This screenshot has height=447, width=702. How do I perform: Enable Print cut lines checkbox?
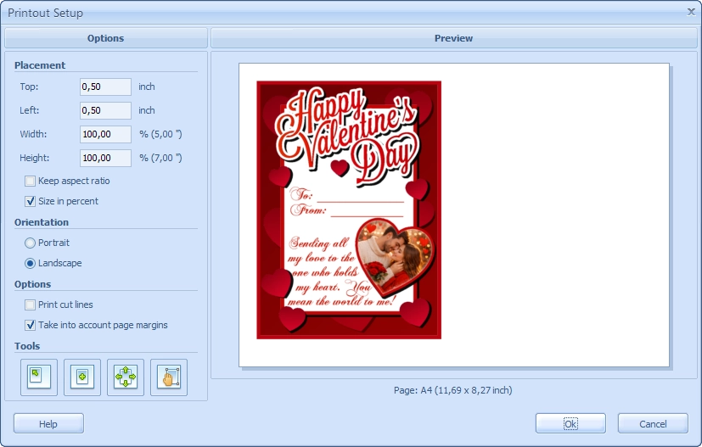31,305
